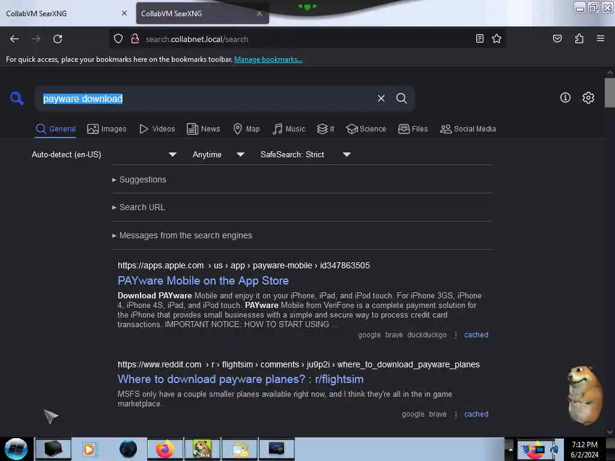The width and height of the screenshot is (615, 461).
Task: Open the black cube taskbar icon
Action: click(x=53, y=449)
